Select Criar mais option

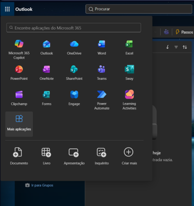coord(129,156)
